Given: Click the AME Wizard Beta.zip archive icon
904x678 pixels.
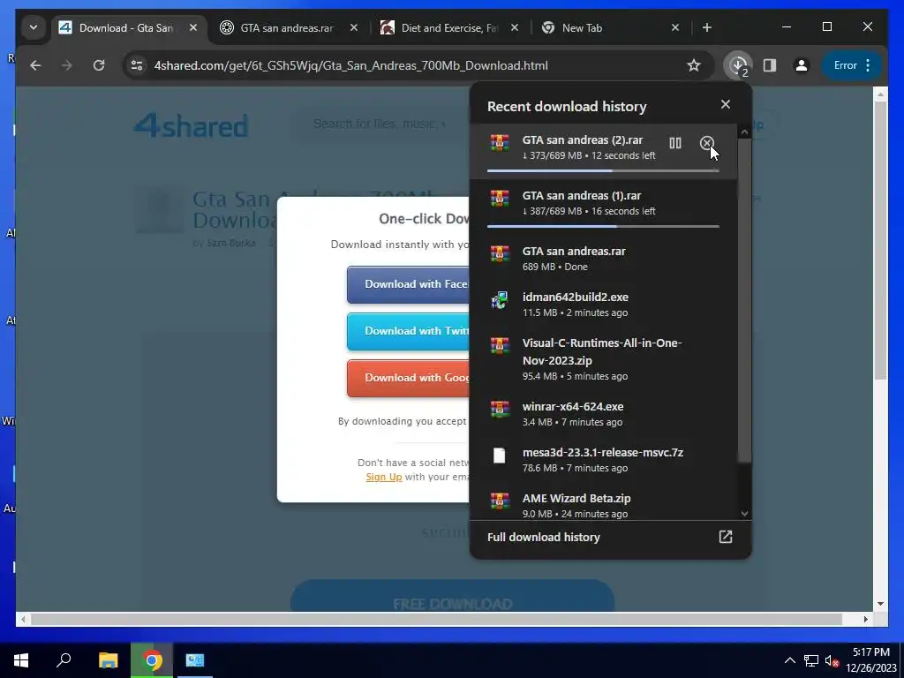Looking at the screenshot, I should point(500,501).
